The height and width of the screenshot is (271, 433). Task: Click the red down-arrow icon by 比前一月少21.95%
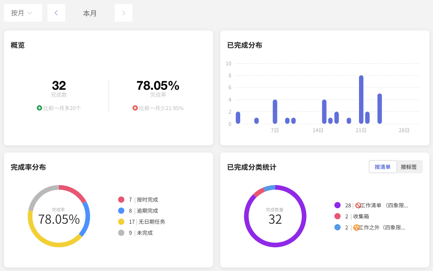[x=135, y=108]
